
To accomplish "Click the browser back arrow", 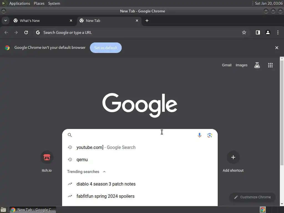I will coord(6,32).
